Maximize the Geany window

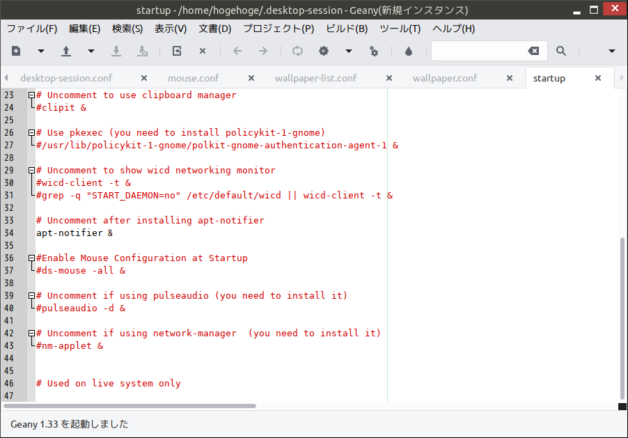click(x=594, y=10)
